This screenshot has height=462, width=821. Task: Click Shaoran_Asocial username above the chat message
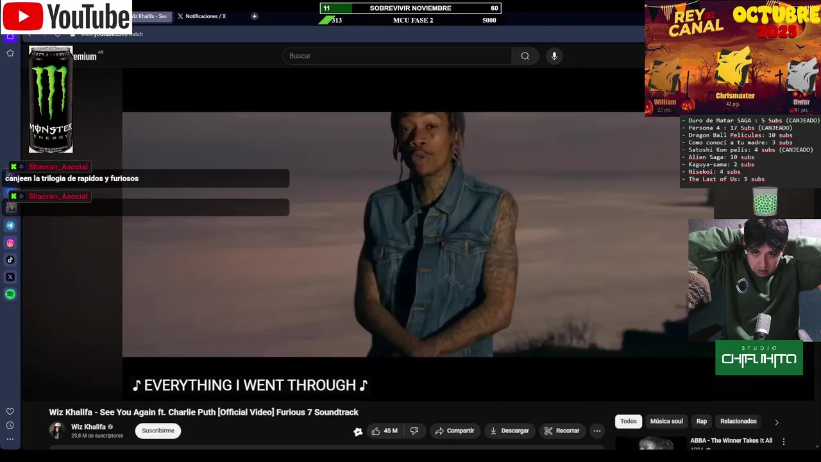click(x=58, y=167)
